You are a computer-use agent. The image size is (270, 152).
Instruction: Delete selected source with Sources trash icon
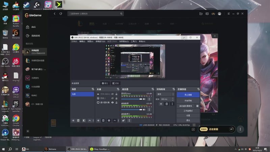[103, 121]
